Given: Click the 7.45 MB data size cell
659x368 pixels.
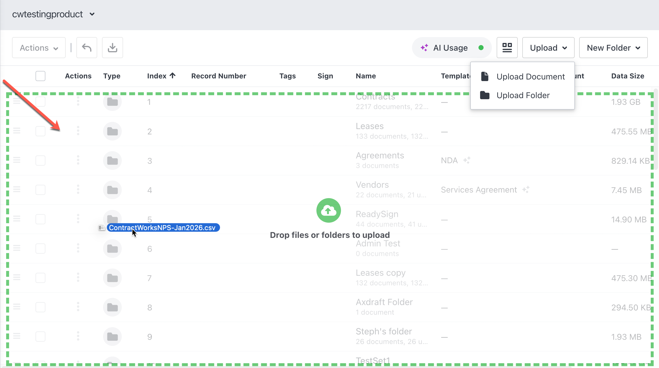Looking at the screenshot, I should [x=626, y=190].
